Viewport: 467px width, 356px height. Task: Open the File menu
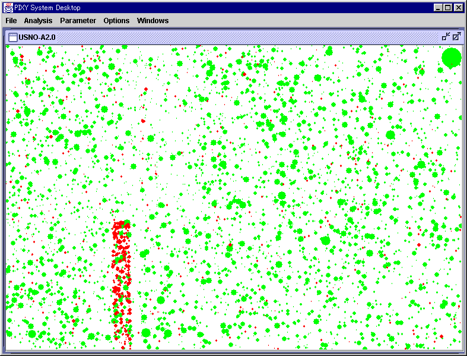pos(11,21)
